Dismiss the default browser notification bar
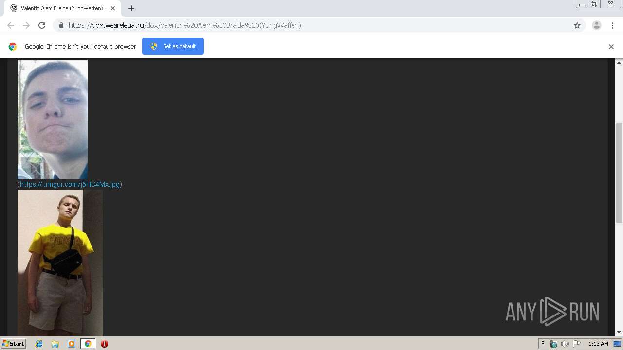623x350 pixels. (611, 47)
